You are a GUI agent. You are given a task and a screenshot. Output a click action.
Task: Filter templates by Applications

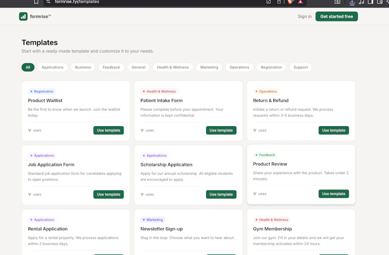pyautogui.click(x=53, y=67)
